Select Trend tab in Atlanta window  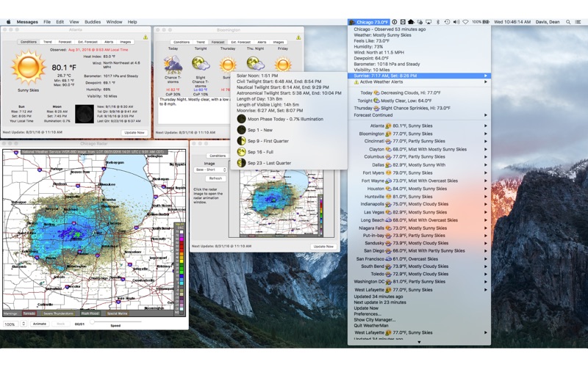point(48,42)
